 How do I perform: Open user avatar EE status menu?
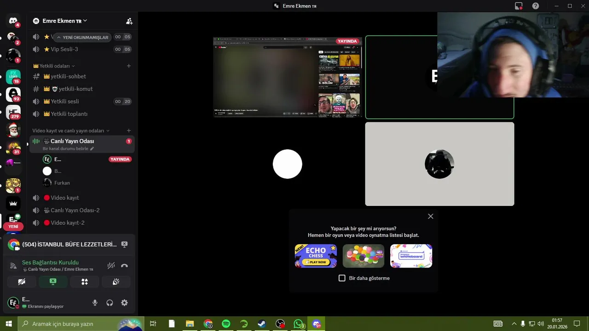point(13,303)
